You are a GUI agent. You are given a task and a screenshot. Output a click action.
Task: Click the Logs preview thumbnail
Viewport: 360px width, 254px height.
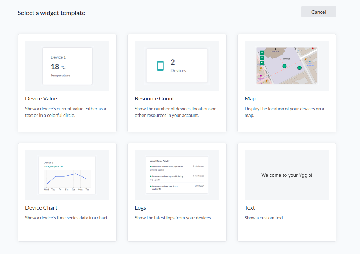click(x=177, y=175)
